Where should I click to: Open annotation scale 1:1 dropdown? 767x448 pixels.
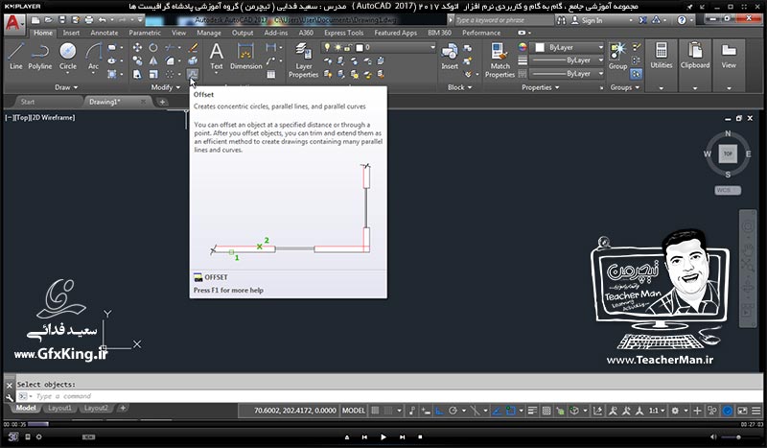coord(656,411)
